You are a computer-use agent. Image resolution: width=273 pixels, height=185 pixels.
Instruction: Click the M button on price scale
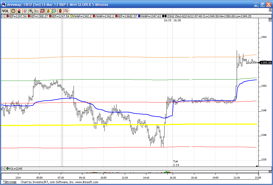coord(270,20)
